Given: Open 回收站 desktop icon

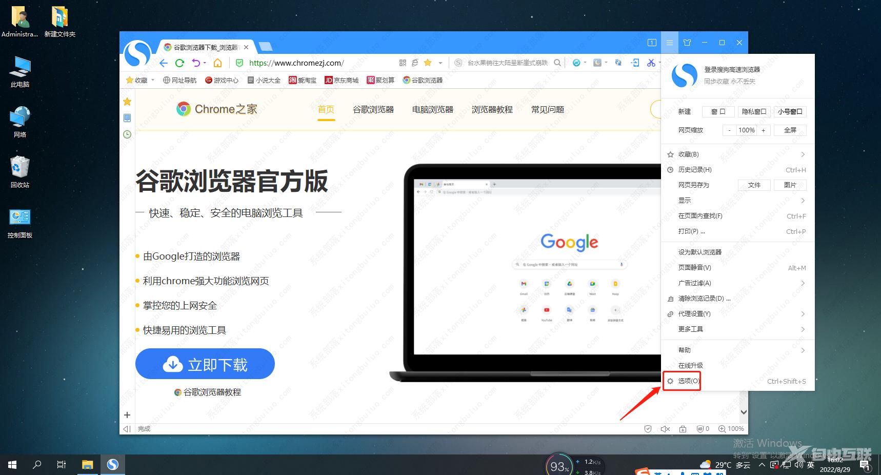Looking at the screenshot, I should [20, 172].
